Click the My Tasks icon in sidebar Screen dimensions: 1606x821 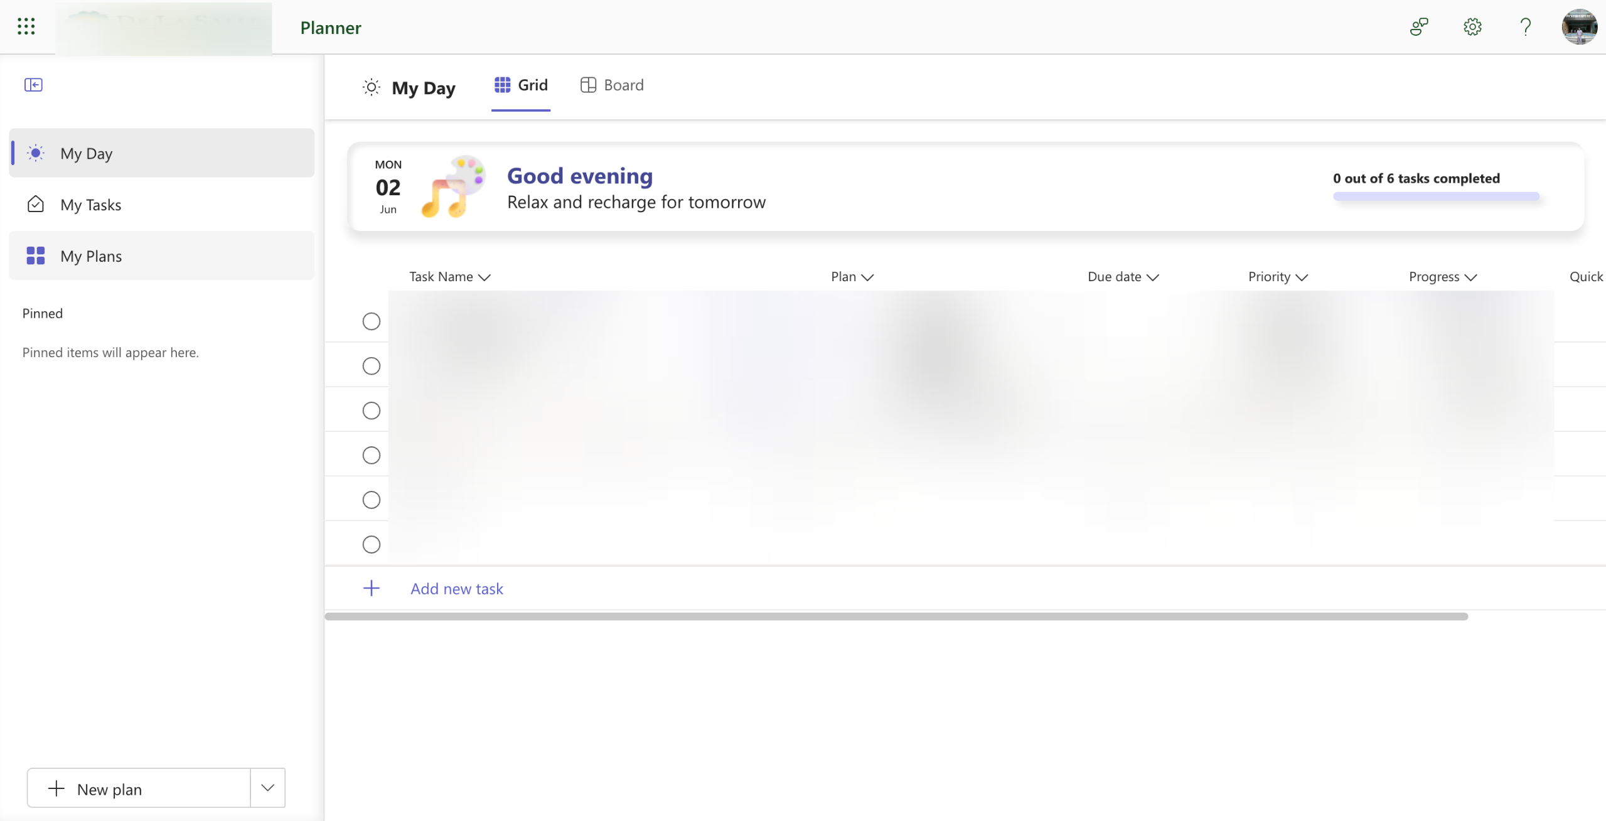(36, 204)
